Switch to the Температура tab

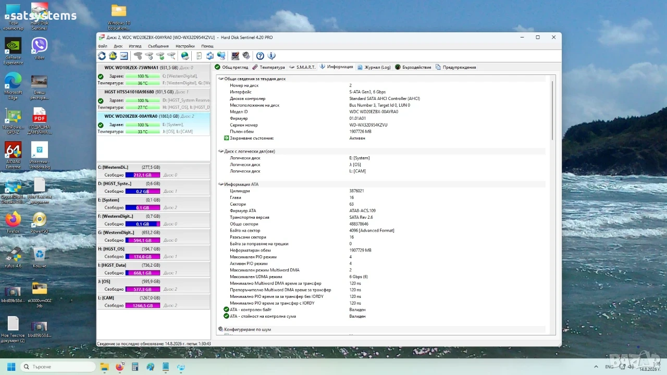pyautogui.click(x=268, y=67)
